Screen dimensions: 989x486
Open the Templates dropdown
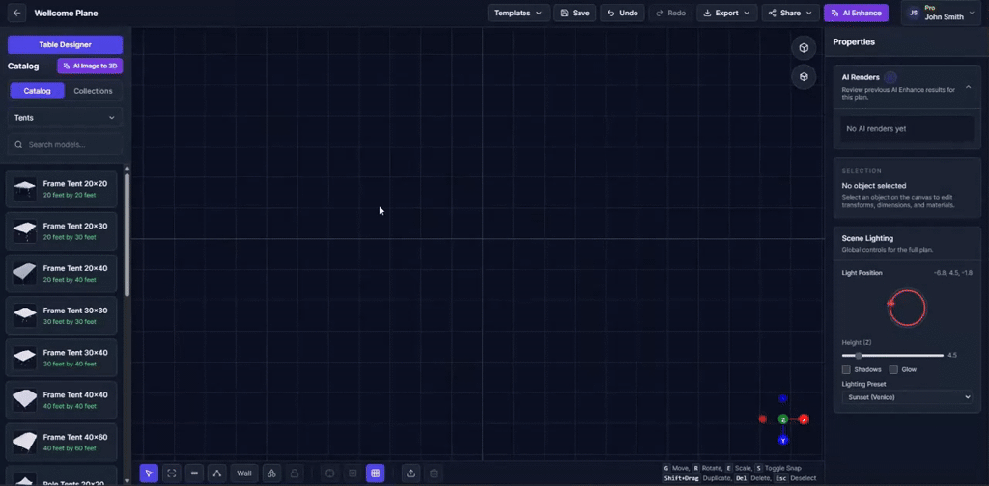click(x=519, y=13)
